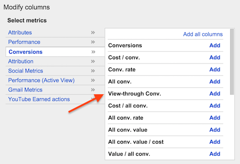Add the View-through Conv. column
The image size is (240, 164).
click(215, 94)
